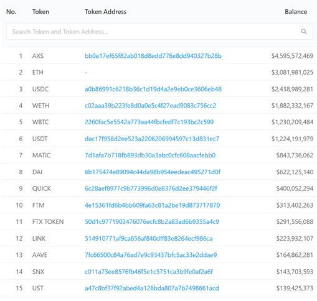
Task: Open the AXS token address link
Action: (x=153, y=56)
